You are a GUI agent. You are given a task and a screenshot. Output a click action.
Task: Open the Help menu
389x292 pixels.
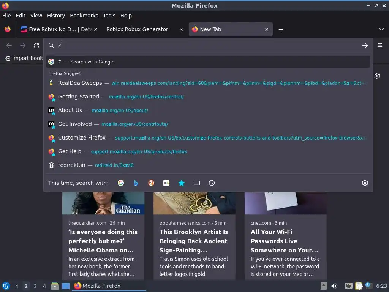coord(126,16)
